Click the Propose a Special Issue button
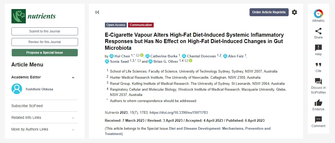This screenshot has width=335, height=143. (45, 53)
